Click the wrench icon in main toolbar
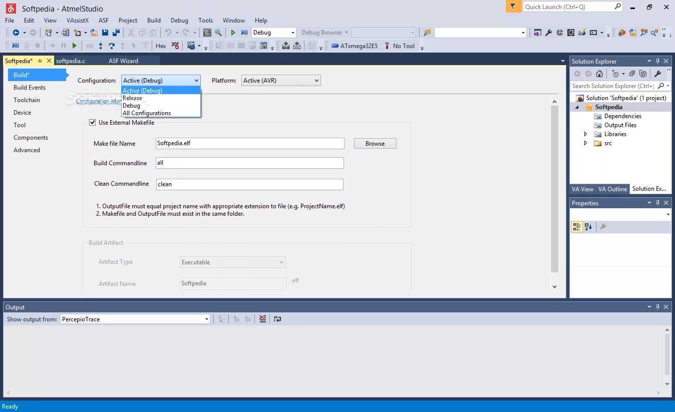 [548, 33]
